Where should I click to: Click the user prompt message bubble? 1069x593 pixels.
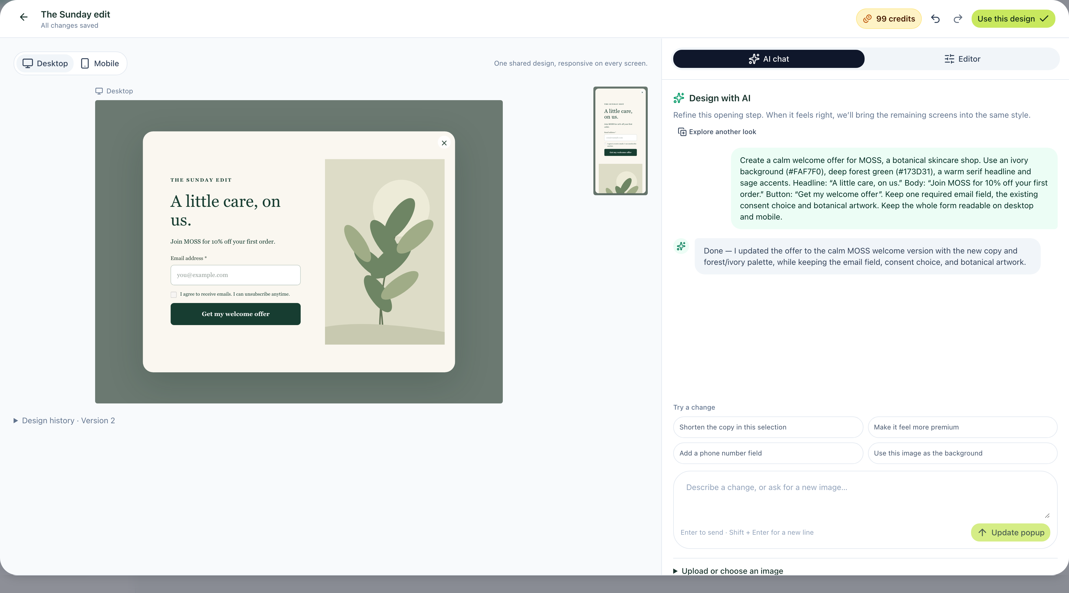[x=894, y=188]
